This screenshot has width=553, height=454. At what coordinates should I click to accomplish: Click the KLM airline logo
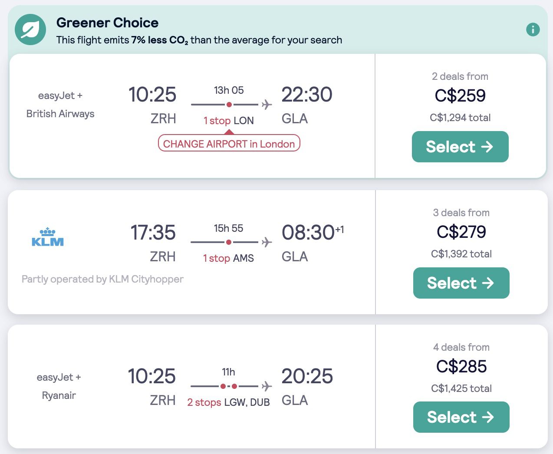[x=48, y=237]
